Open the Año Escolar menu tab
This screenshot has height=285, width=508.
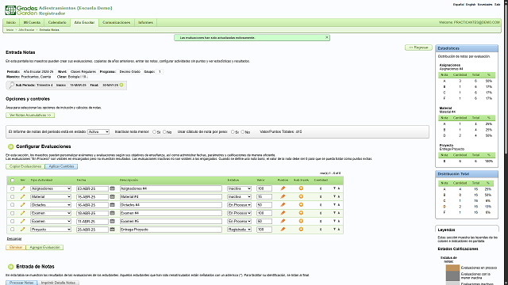[x=84, y=23]
